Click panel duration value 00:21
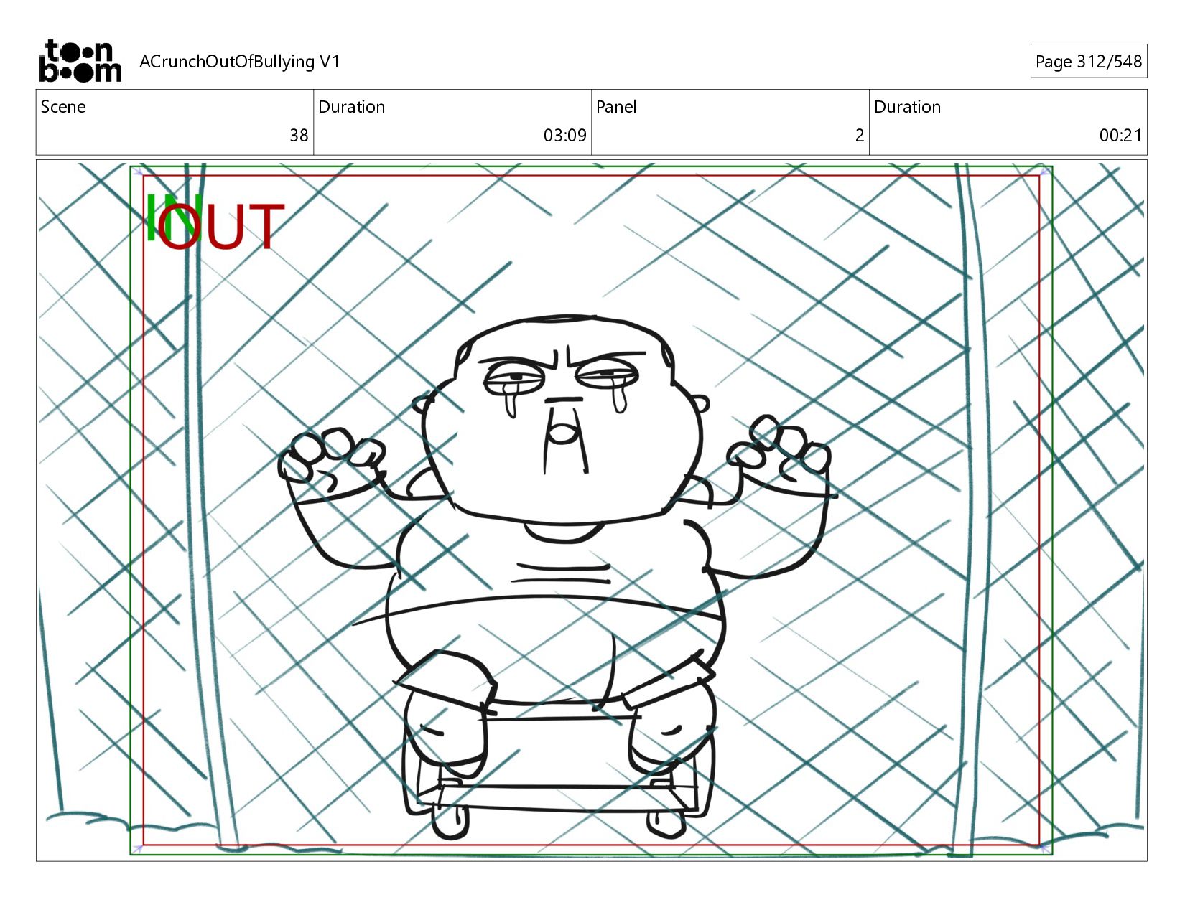The image size is (1185, 915). [x=1120, y=135]
